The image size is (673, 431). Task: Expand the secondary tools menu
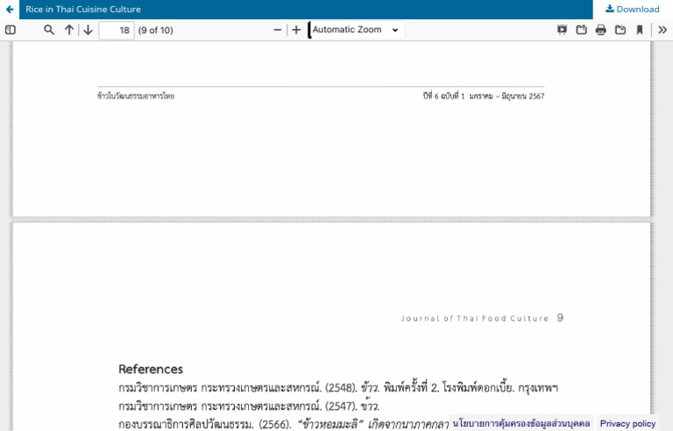(x=662, y=30)
